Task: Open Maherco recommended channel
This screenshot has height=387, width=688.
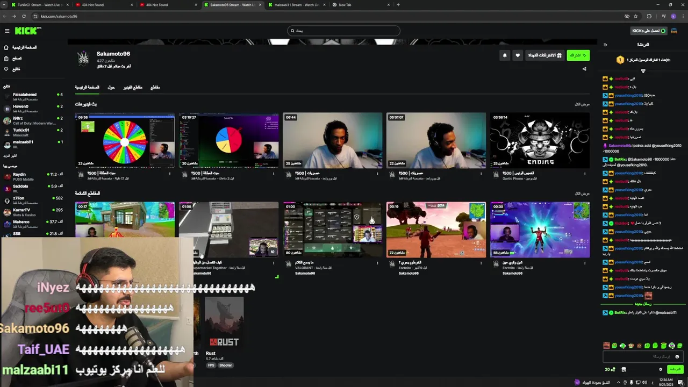Action: (33, 224)
